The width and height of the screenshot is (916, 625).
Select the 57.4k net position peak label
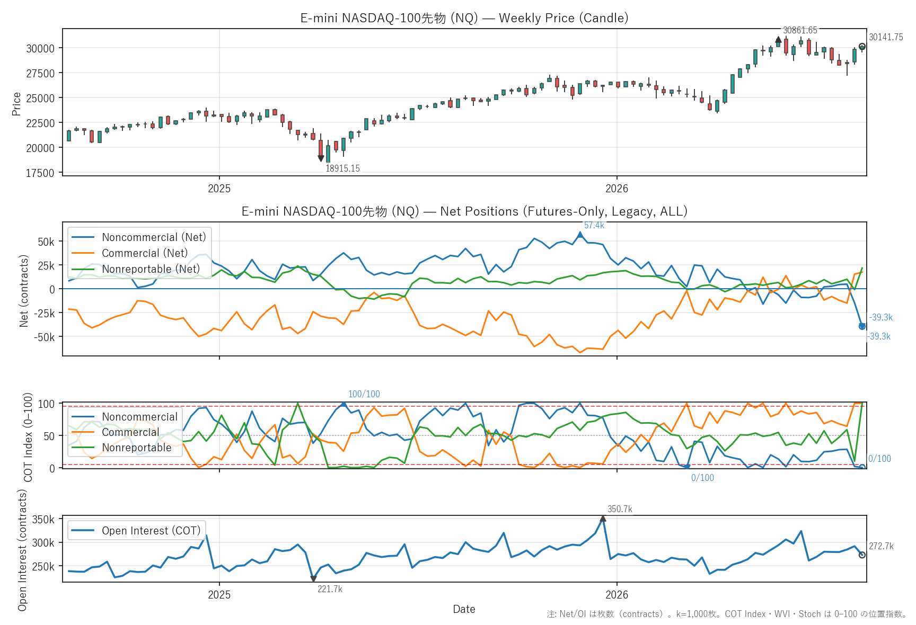point(594,225)
